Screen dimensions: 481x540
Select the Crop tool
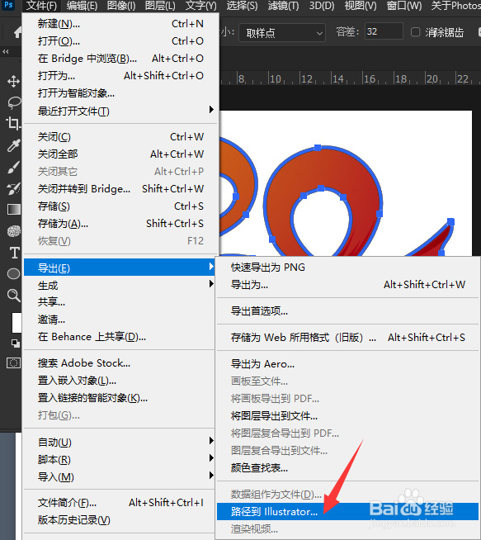click(x=13, y=123)
